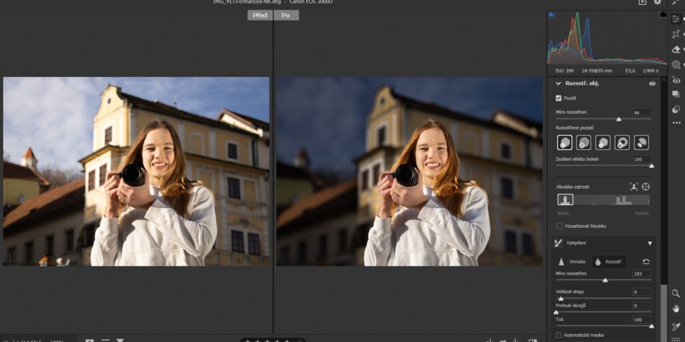Choose the petal-blade bokeh shape
The height and width of the screenshot is (342, 685).
(641, 142)
